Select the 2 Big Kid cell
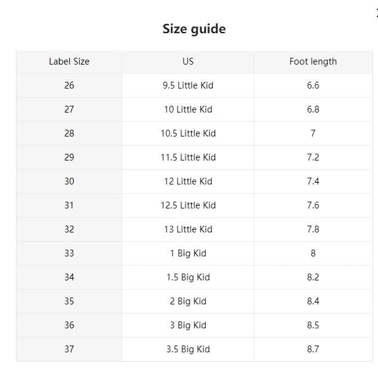 pyautogui.click(x=188, y=301)
